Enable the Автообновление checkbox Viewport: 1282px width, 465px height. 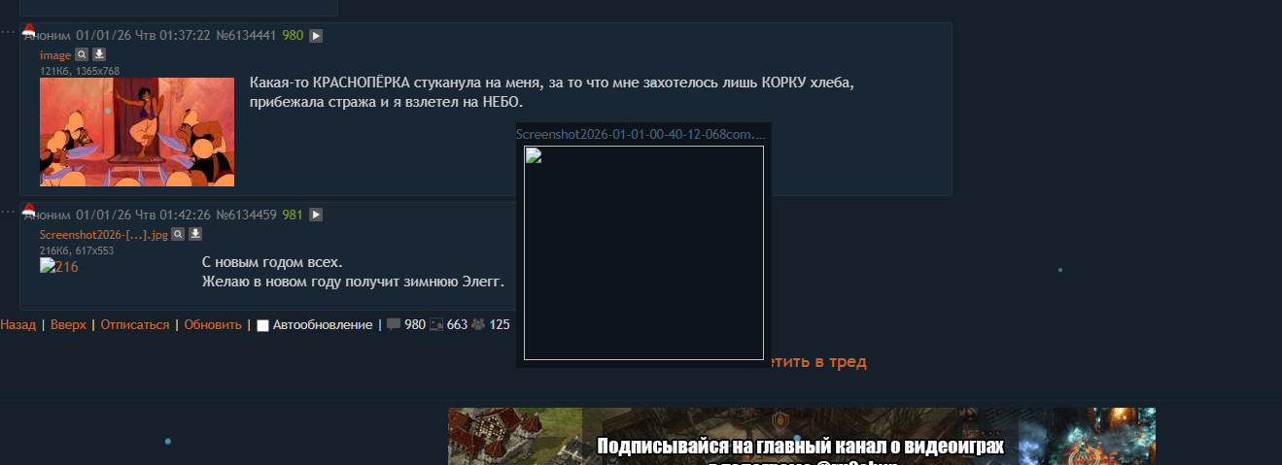pyautogui.click(x=262, y=325)
